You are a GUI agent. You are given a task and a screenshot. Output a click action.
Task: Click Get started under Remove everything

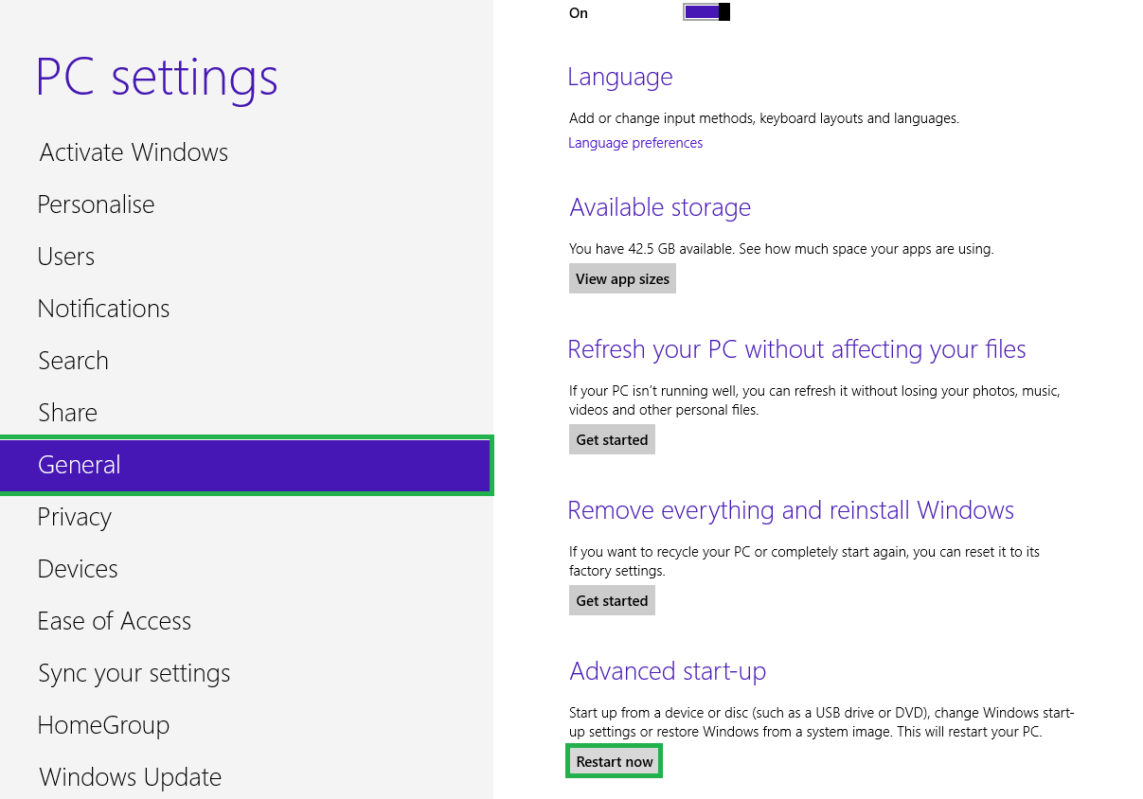pos(612,601)
